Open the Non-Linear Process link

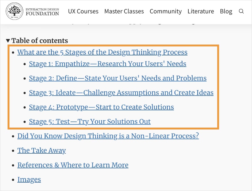click(108, 136)
